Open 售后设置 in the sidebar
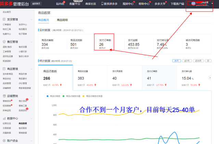219x144 pixels. pyautogui.click(x=23, y=47)
